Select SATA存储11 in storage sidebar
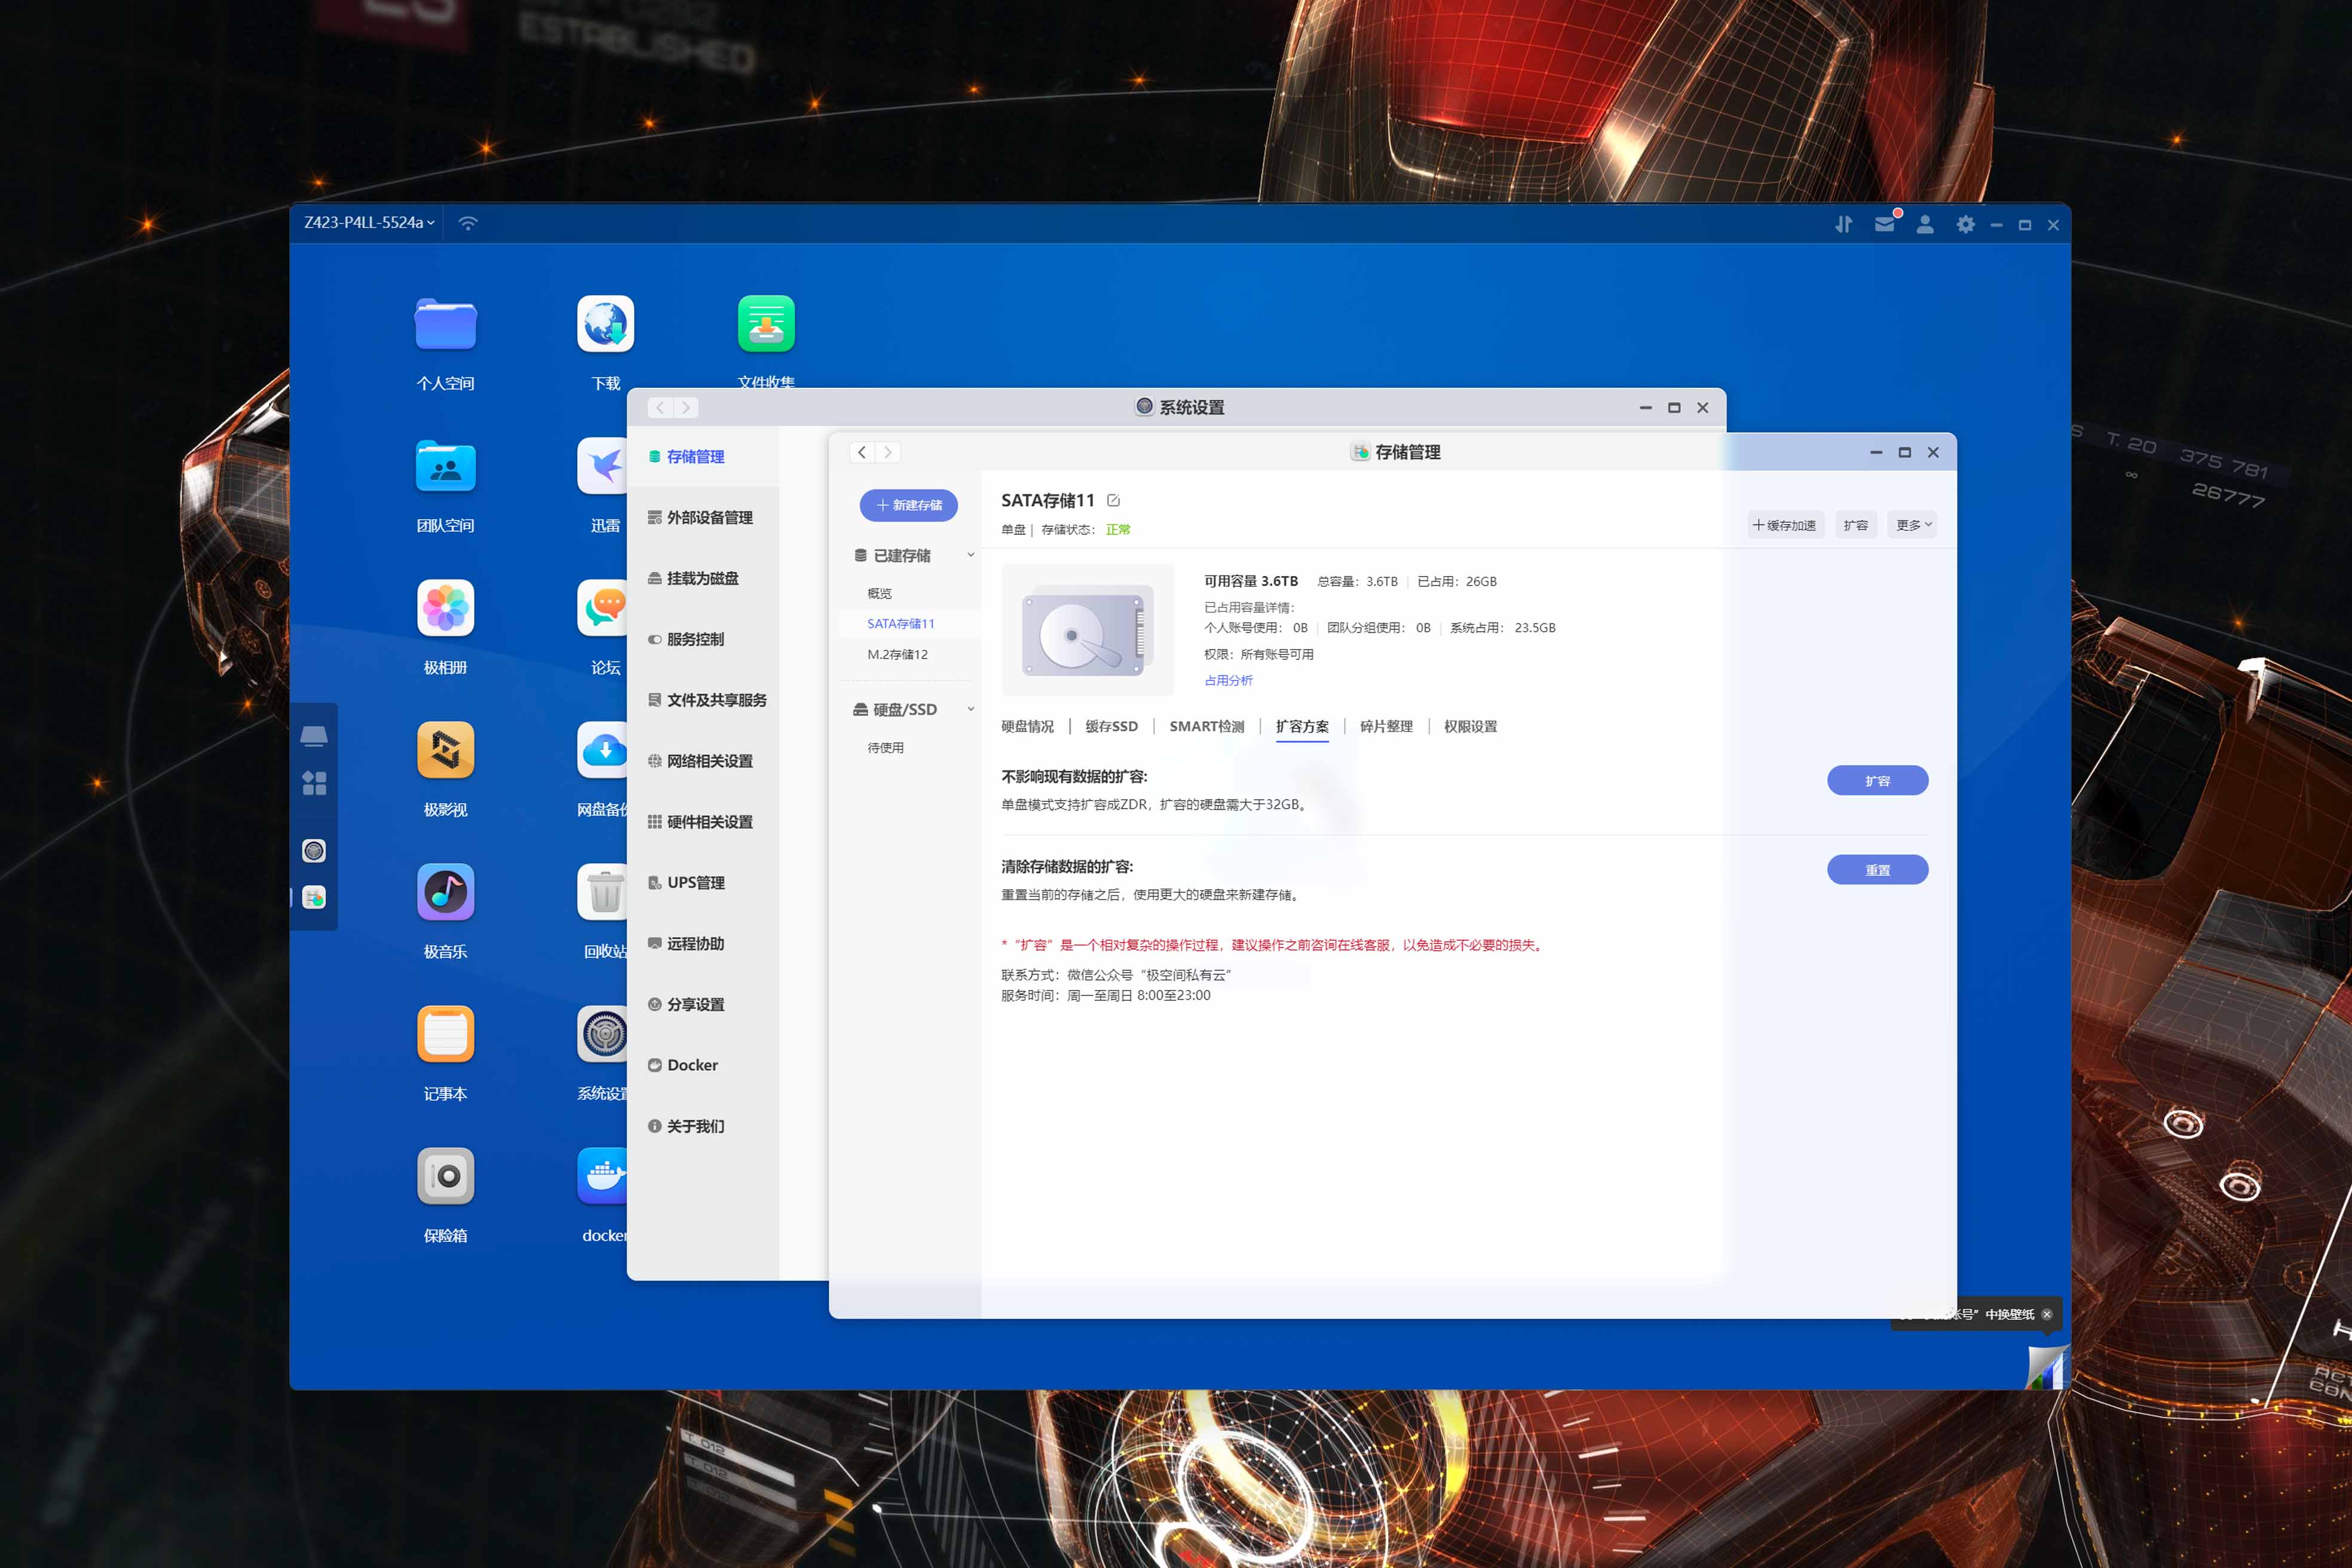 coord(901,623)
